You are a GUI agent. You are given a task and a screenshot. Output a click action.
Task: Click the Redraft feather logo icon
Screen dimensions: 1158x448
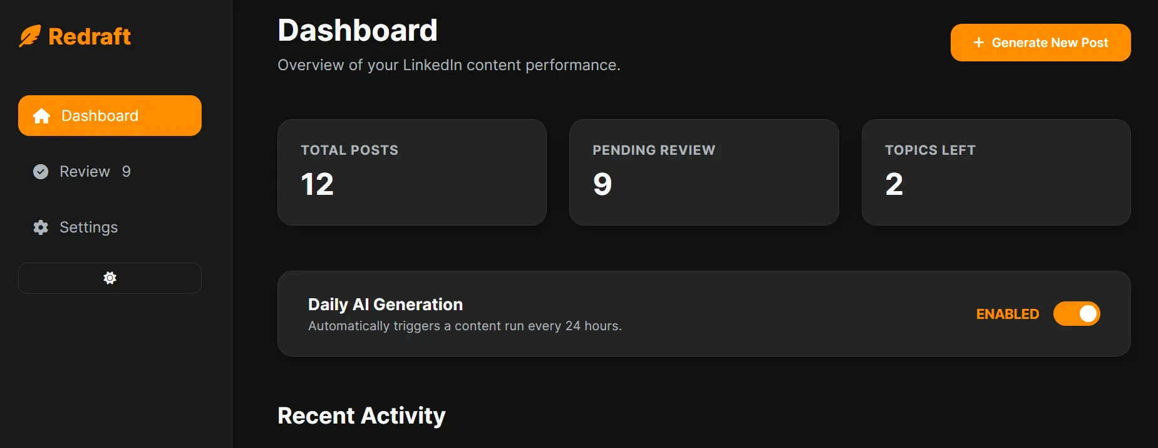pyautogui.click(x=29, y=36)
